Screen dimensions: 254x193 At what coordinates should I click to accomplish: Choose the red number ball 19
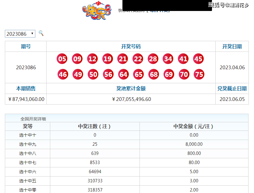point(108,59)
